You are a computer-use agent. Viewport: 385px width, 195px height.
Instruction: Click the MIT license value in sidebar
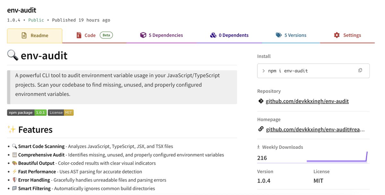(319, 181)
